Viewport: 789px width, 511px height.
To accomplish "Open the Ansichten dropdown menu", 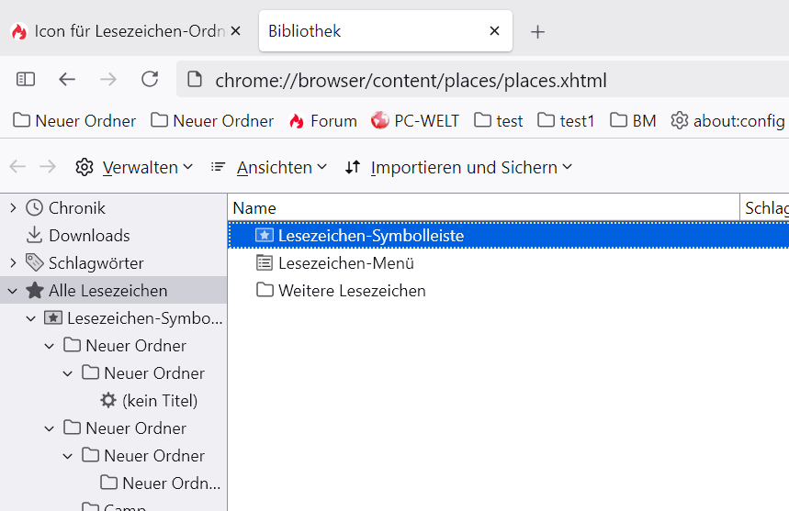I will (269, 167).
